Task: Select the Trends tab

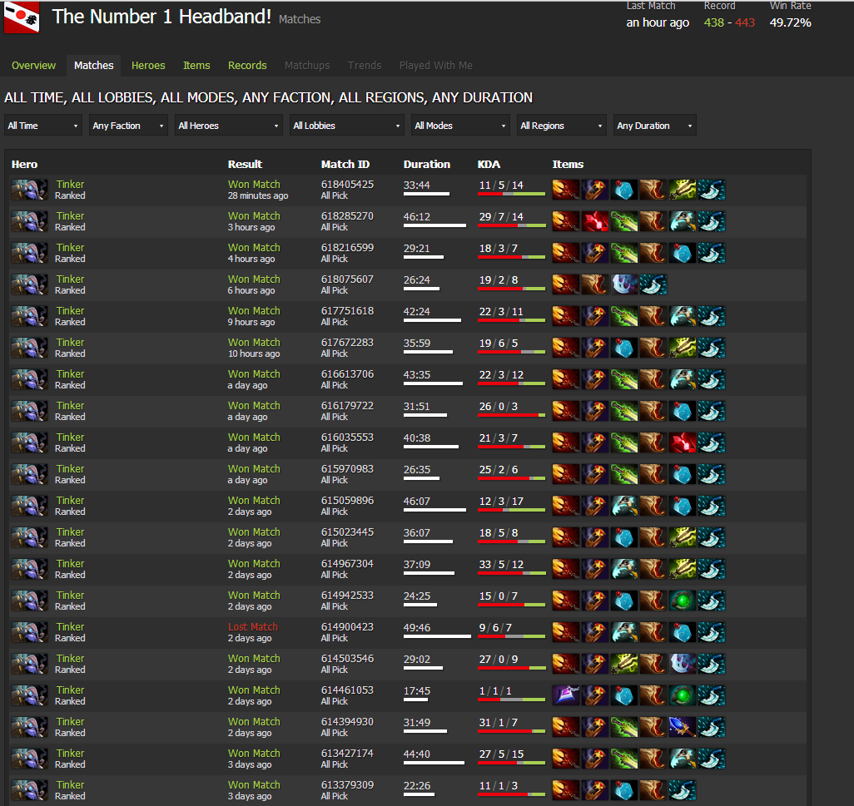Action: pos(365,66)
